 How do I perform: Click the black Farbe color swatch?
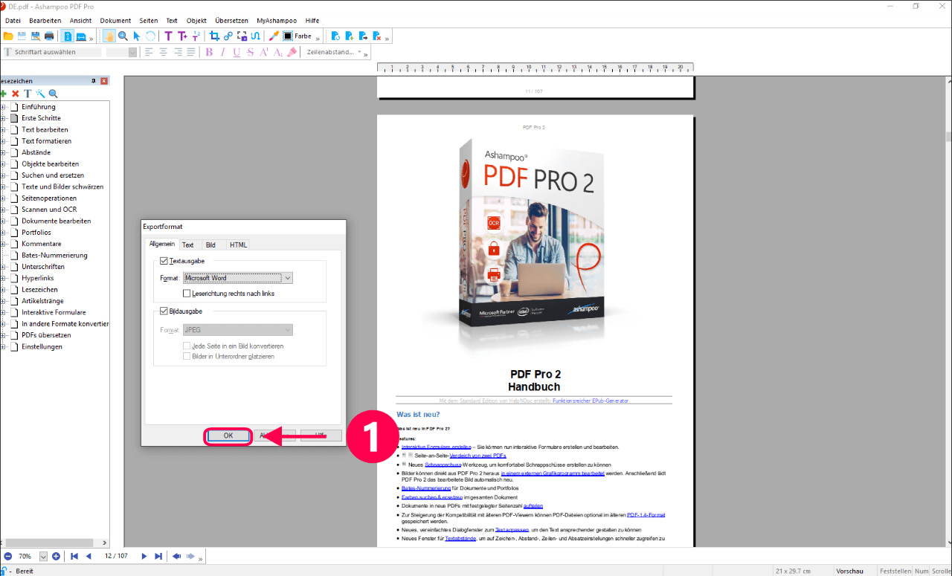point(287,36)
